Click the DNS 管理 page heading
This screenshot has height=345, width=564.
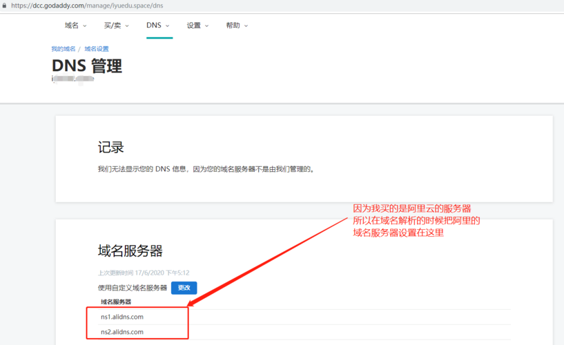(x=87, y=66)
